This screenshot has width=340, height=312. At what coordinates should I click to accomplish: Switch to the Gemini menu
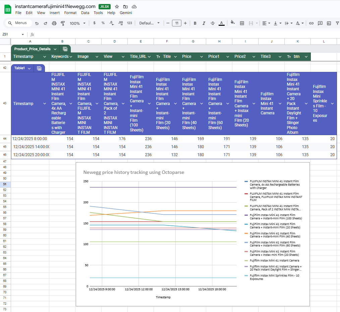tap(126, 13)
